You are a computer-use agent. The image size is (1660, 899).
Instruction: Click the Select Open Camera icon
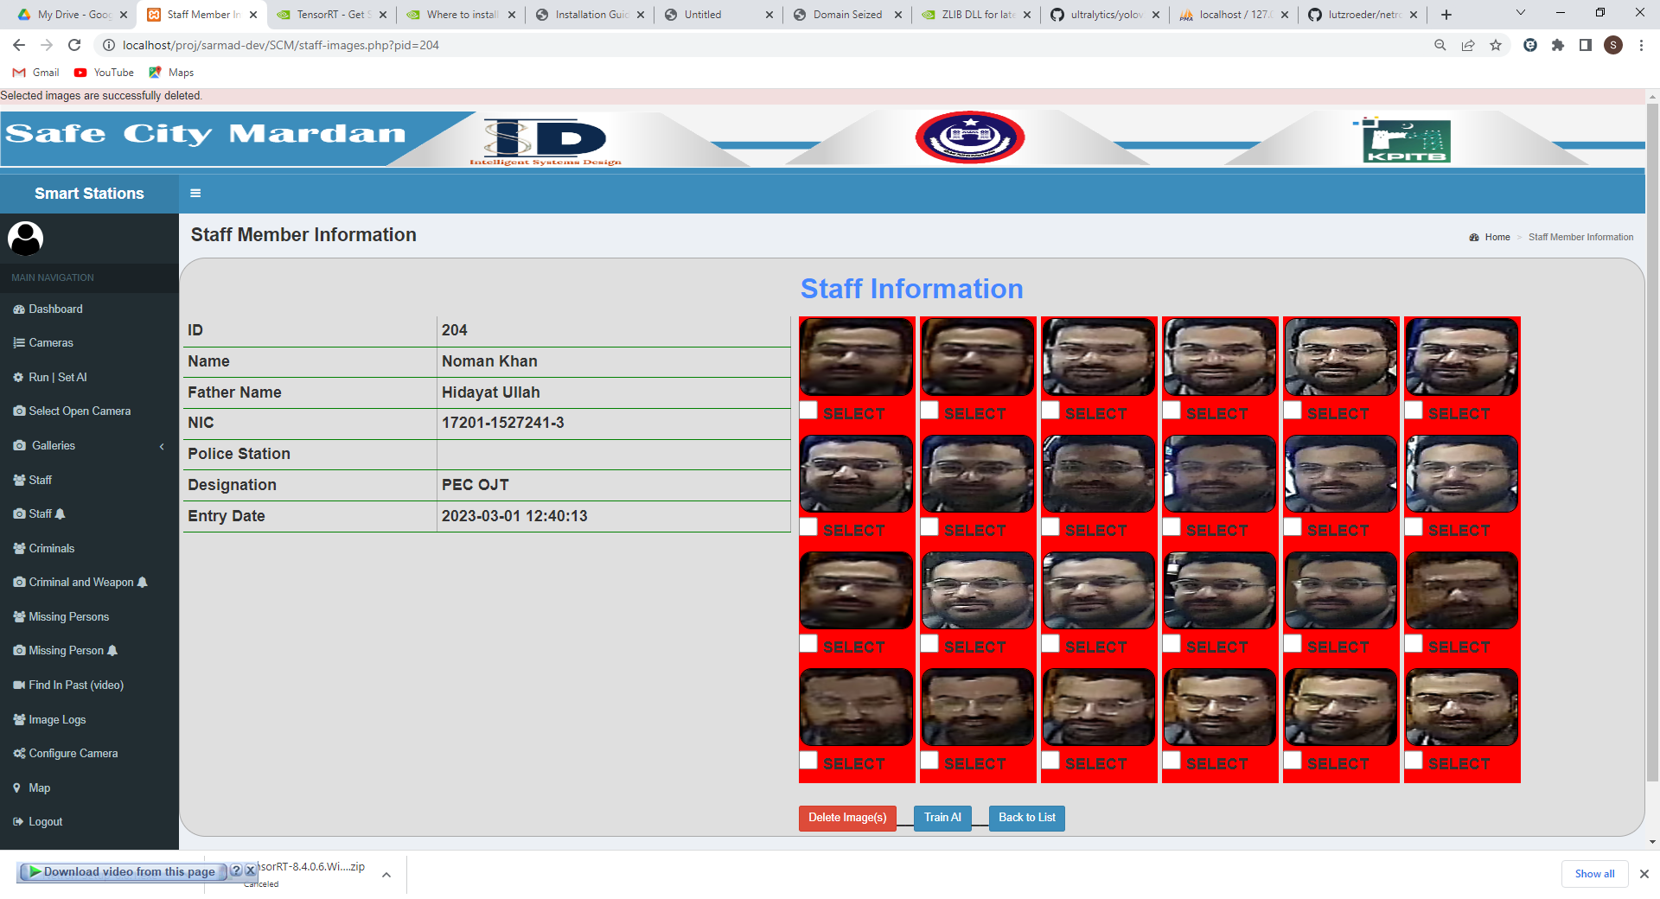point(19,411)
